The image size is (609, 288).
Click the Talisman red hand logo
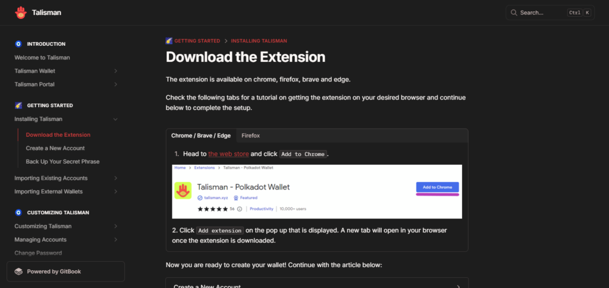click(21, 12)
